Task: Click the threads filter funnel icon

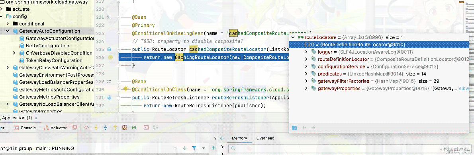Action: (194, 148)
